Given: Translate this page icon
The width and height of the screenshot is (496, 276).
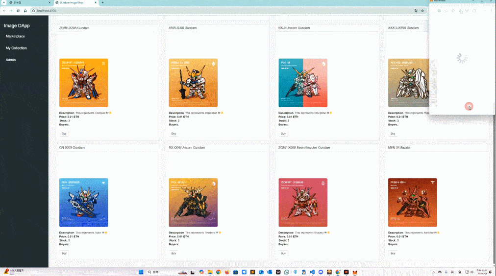Looking at the screenshot, I should pos(416,11).
